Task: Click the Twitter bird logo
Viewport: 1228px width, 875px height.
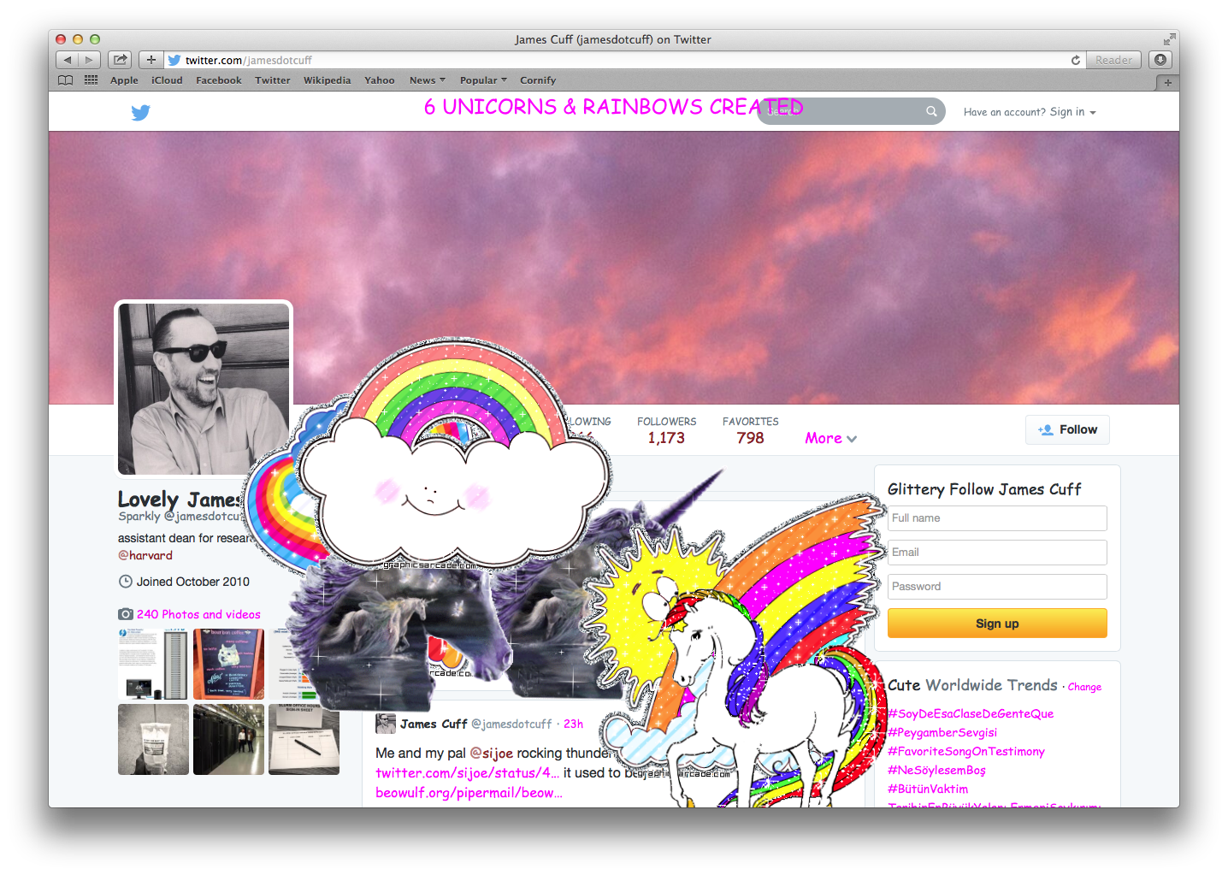Action: (141, 112)
